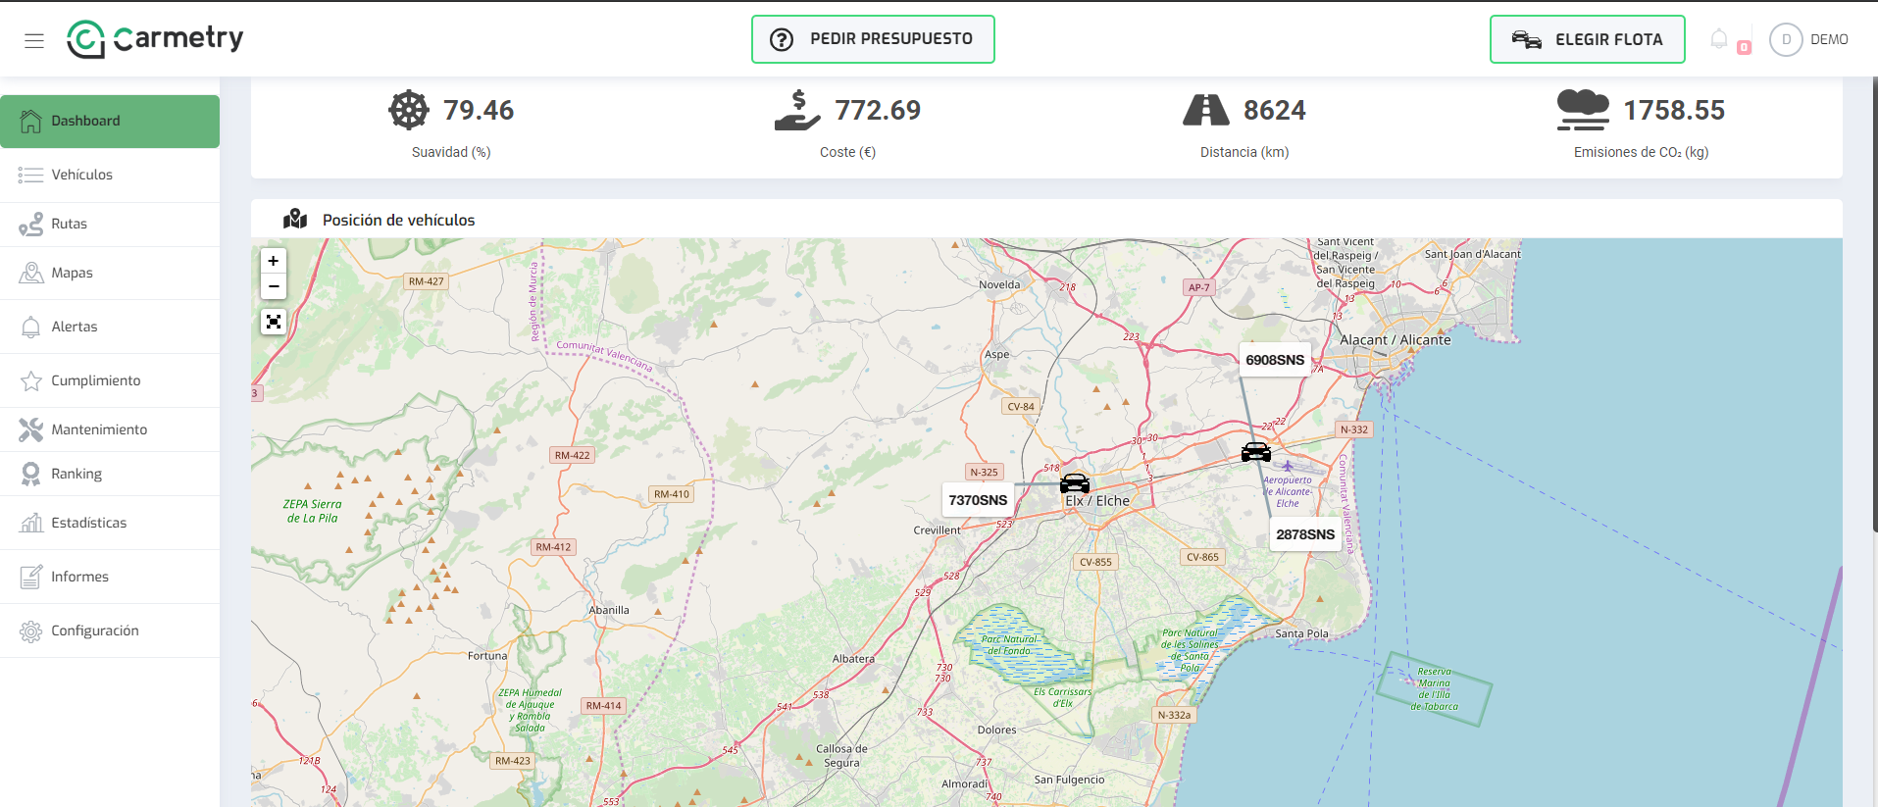This screenshot has height=807, width=1878.
Task: Click the DEMO user name
Action: [1829, 39]
